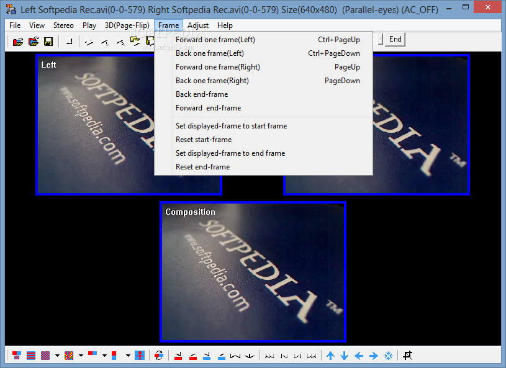Click the first of four gray bracket icons

tap(269, 356)
